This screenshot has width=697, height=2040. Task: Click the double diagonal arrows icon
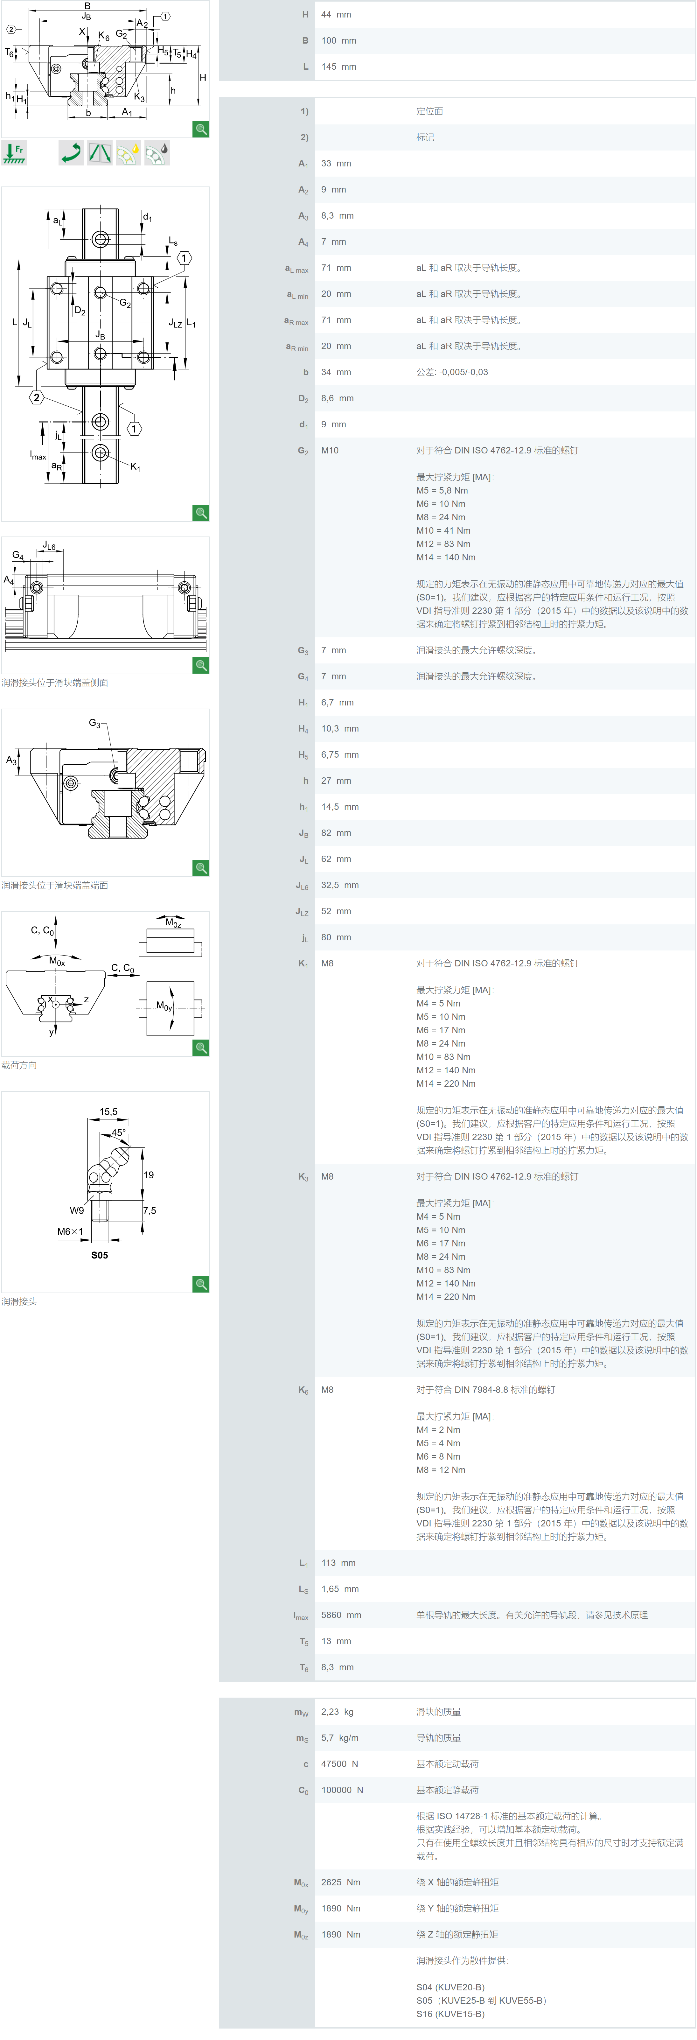tap(100, 152)
